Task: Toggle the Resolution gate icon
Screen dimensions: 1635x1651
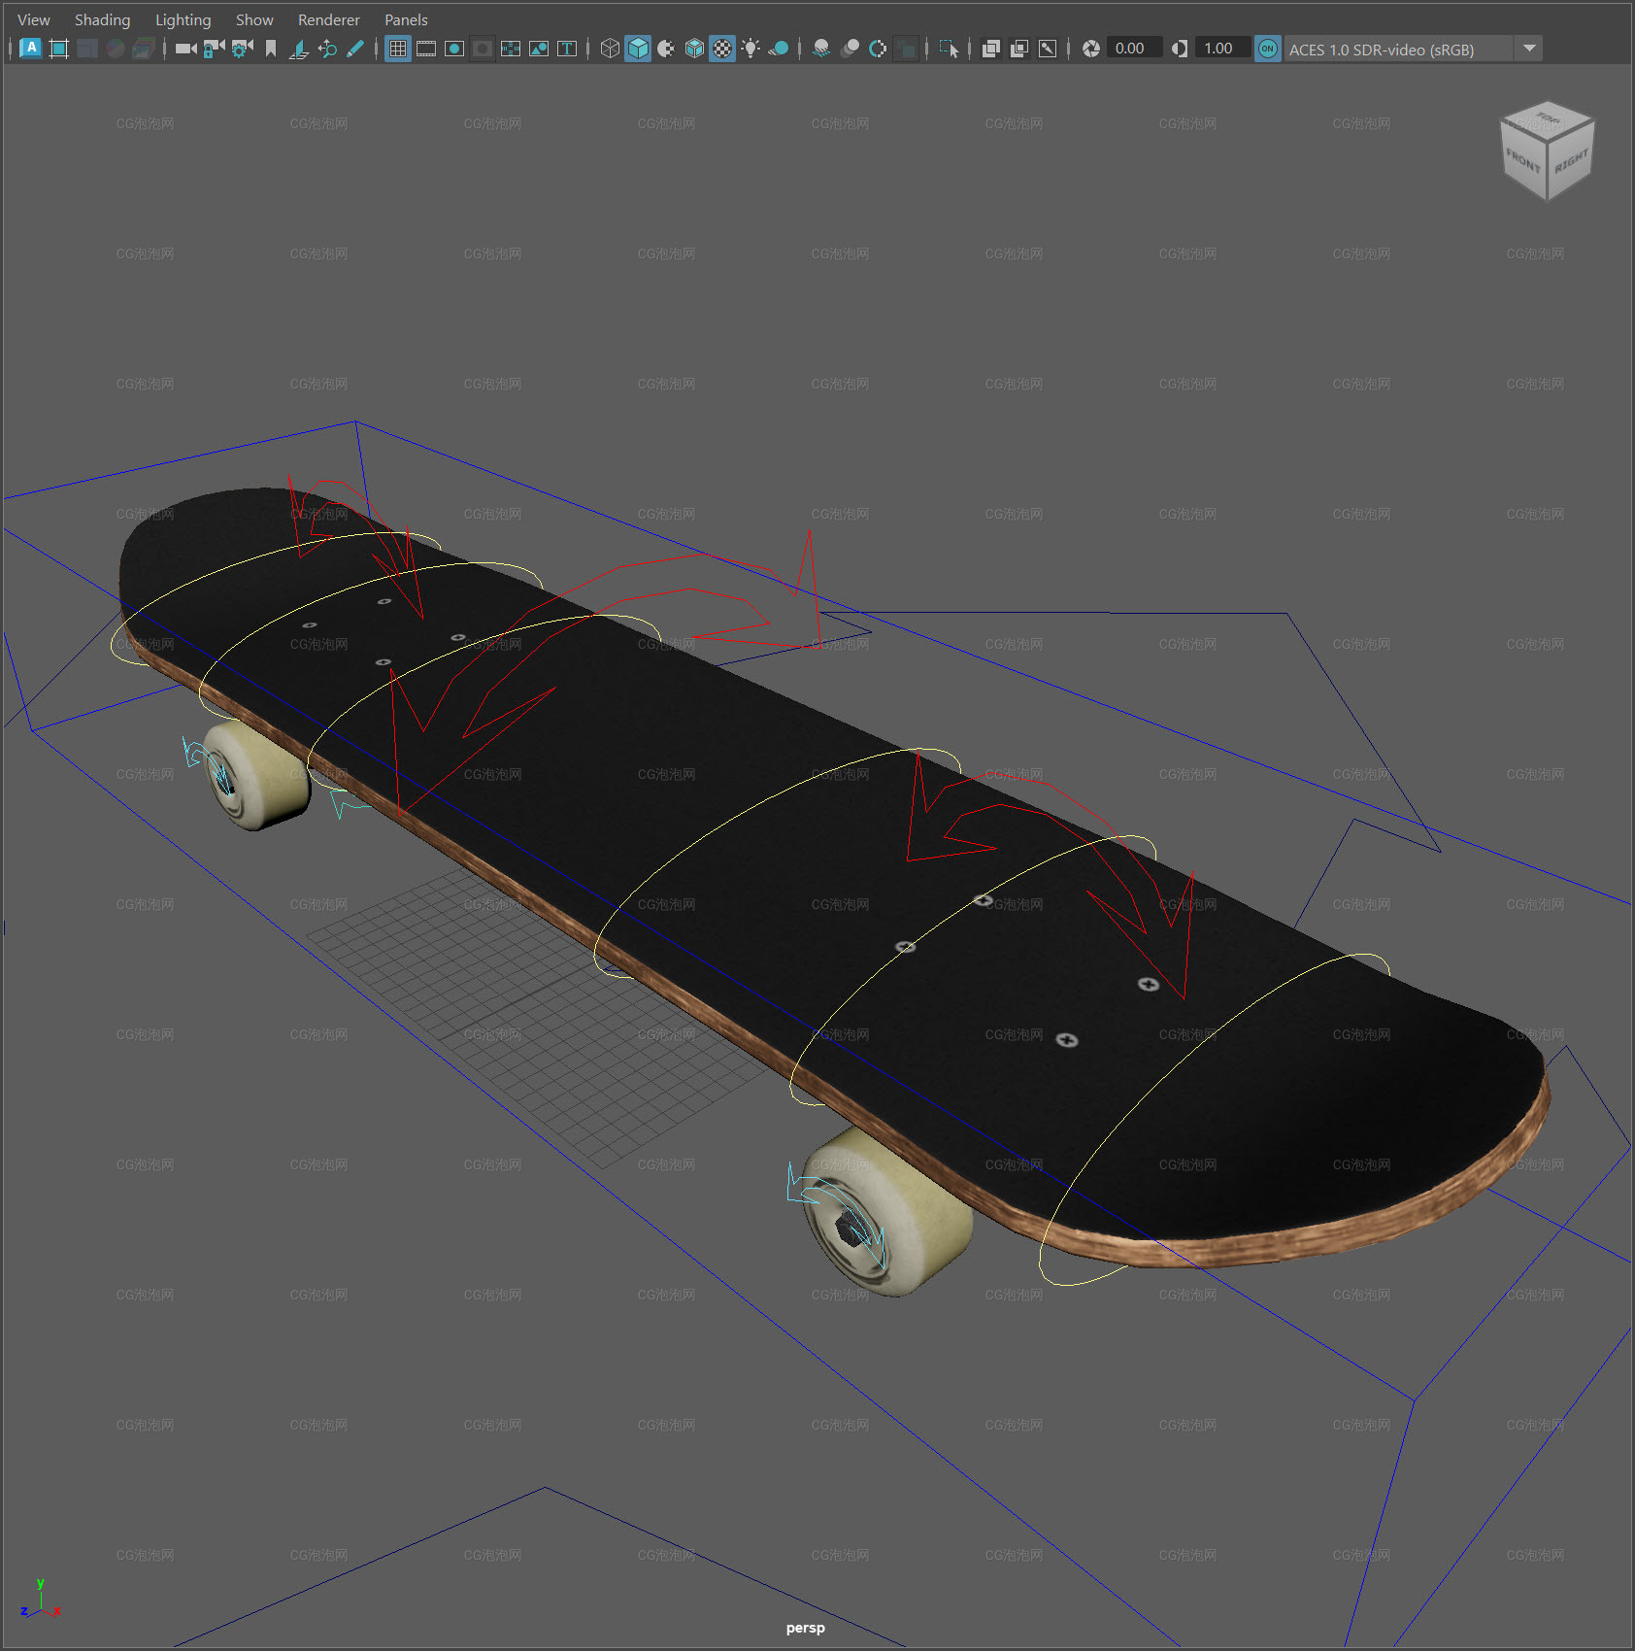Action: pyautogui.click(x=454, y=49)
